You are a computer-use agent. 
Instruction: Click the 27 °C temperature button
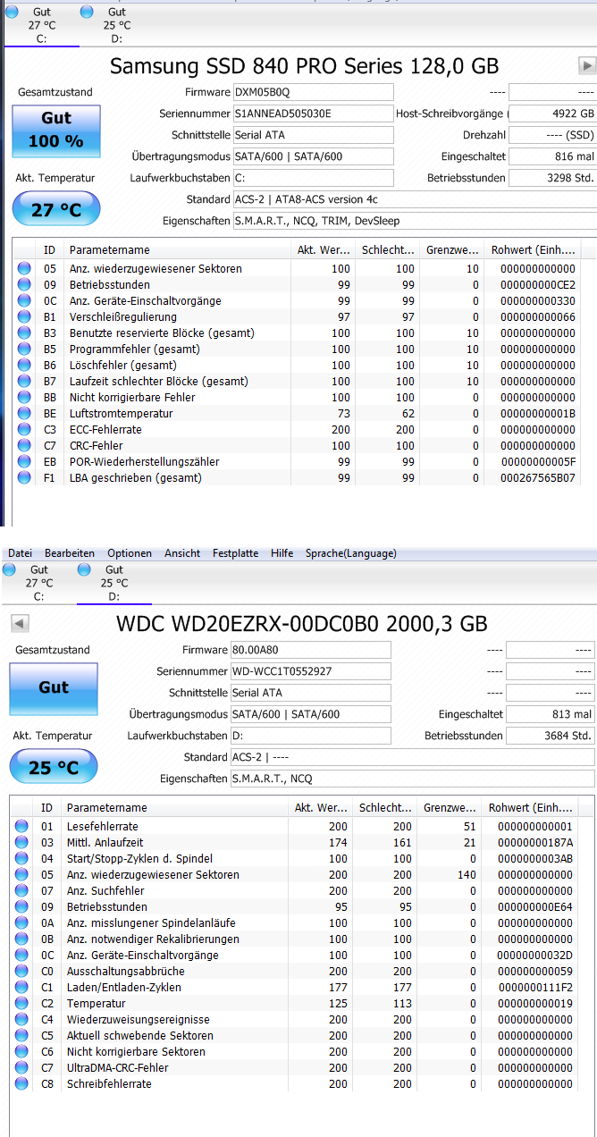[x=55, y=209]
